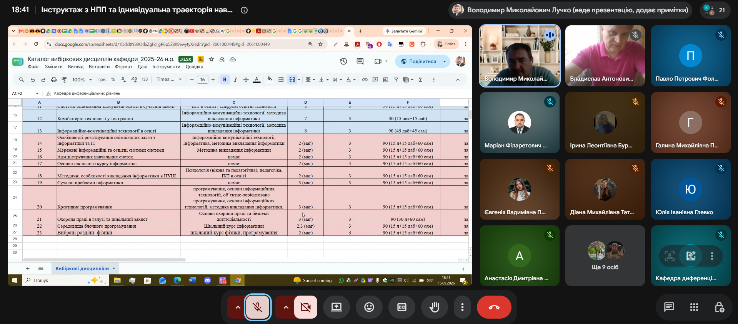The height and width of the screenshot is (324, 738).
Task: Open the Meet activities grid
Action: coord(694,307)
